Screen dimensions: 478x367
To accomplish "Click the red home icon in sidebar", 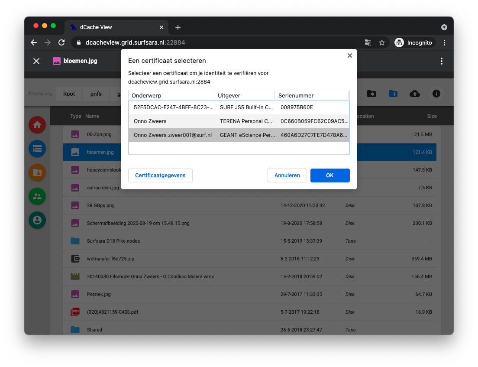I will 37,125.
